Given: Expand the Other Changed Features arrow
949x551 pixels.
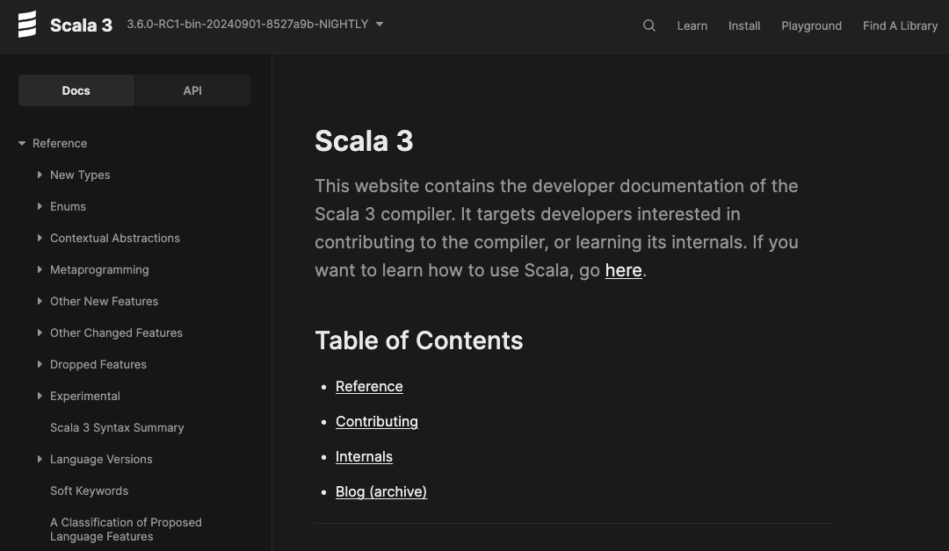Looking at the screenshot, I should (x=40, y=333).
